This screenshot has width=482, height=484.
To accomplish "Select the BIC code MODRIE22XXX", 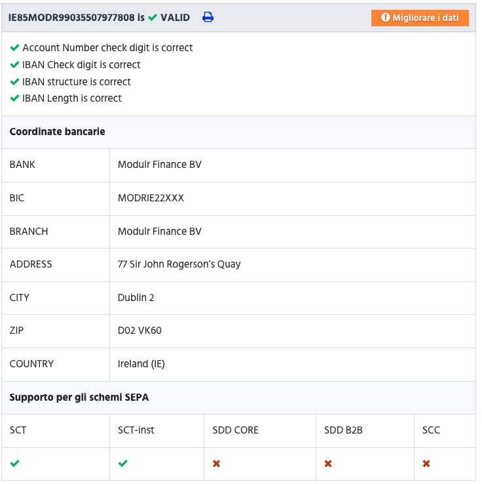I will [151, 198].
